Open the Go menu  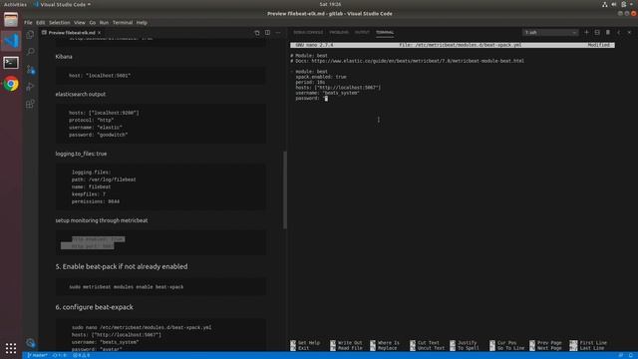click(93, 23)
